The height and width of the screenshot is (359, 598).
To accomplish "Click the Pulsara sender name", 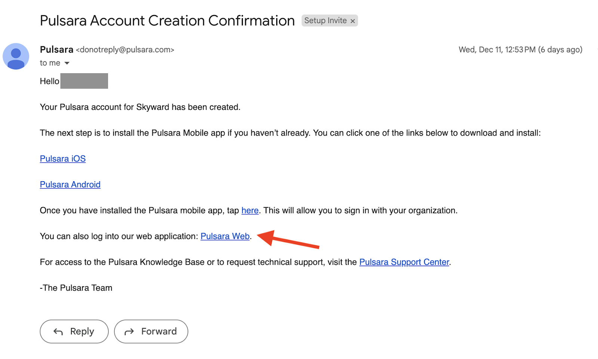I will pyautogui.click(x=56, y=49).
